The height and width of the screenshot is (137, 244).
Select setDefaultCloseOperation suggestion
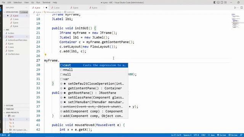(94, 84)
